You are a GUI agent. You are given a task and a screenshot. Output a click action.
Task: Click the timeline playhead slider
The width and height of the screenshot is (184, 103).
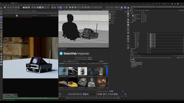pyautogui.click(x=60, y=96)
